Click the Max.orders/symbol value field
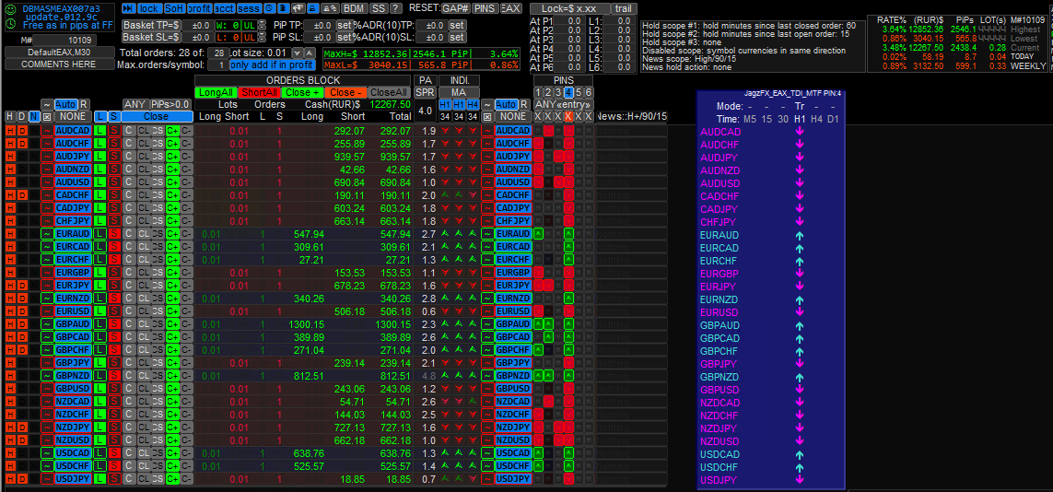1053x492 pixels. (x=217, y=64)
